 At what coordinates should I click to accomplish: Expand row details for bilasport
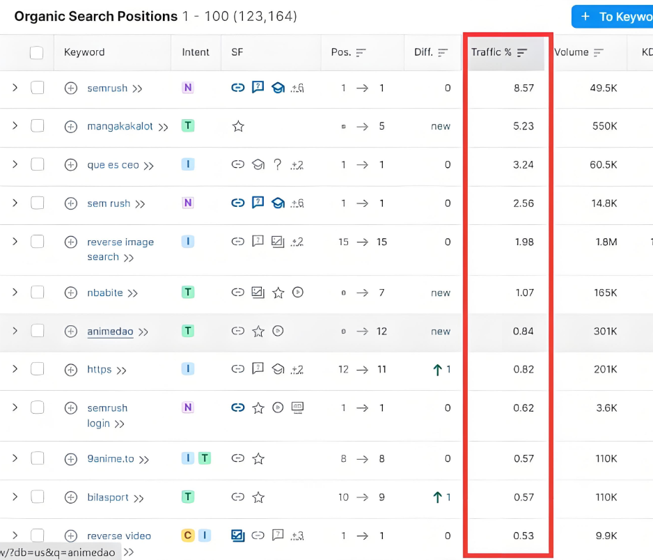pos(15,497)
